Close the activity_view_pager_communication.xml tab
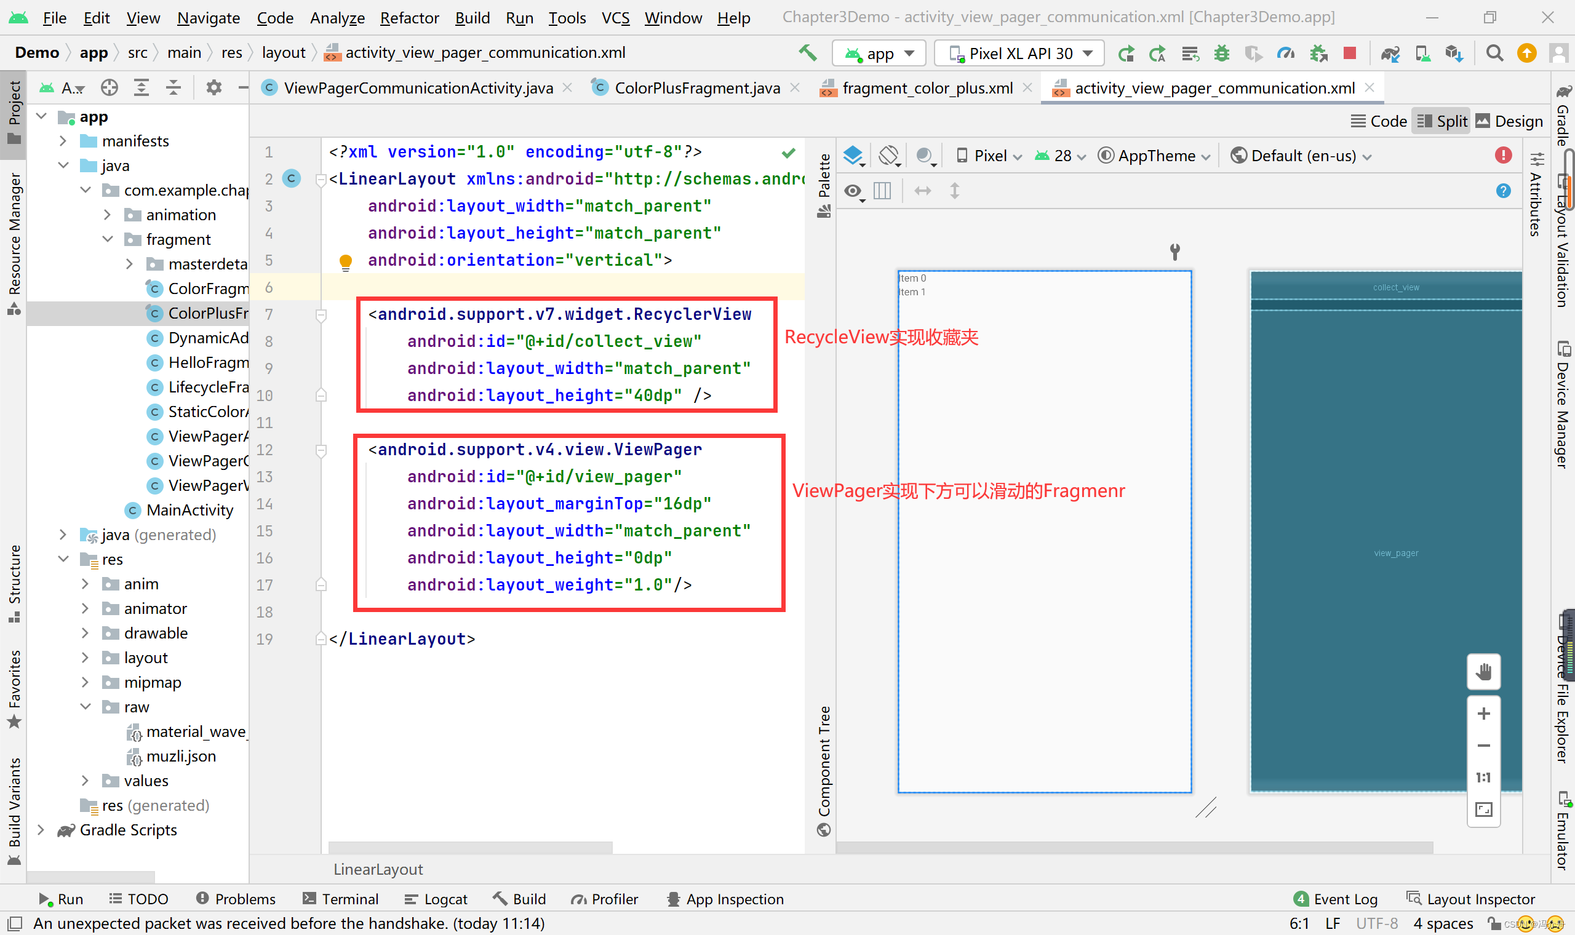1575x935 pixels. pyautogui.click(x=1370, y=88)
